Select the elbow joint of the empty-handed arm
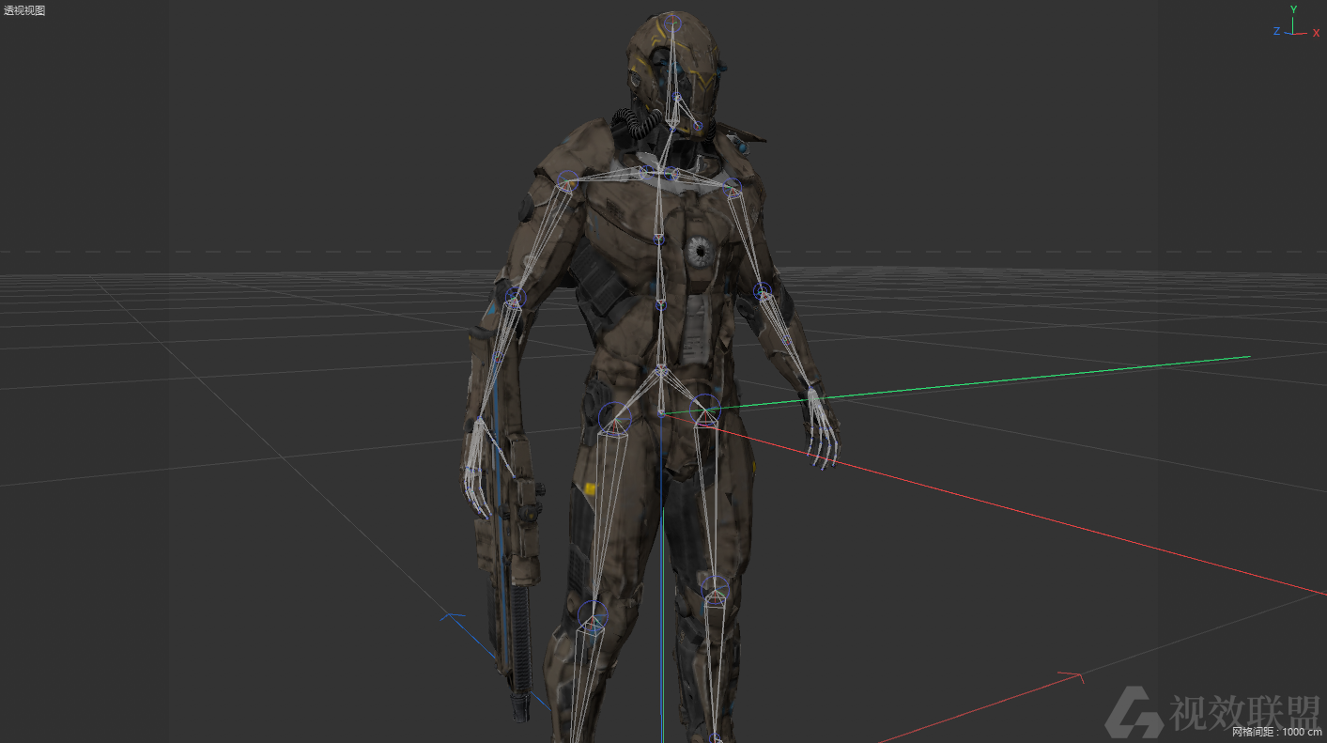1327x743 pixels. (x=763, y=292)
